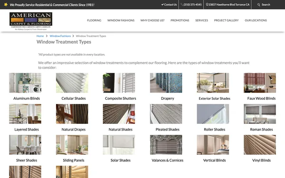Screen dimensions: 285x178
Task: Click the Cellular Shades thumbnail image
Action: [72, 83]
